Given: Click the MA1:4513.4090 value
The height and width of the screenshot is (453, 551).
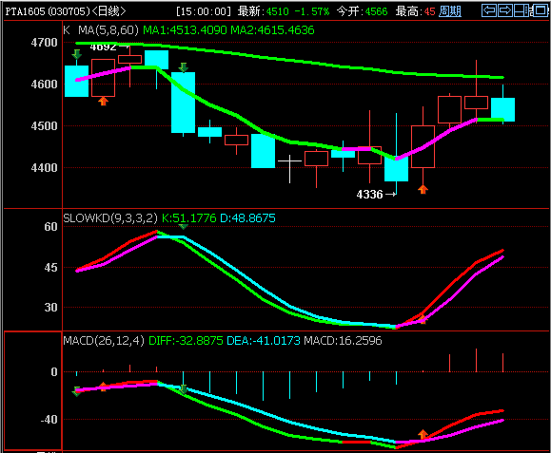Looking at the screenshot, I should [185, 30].
